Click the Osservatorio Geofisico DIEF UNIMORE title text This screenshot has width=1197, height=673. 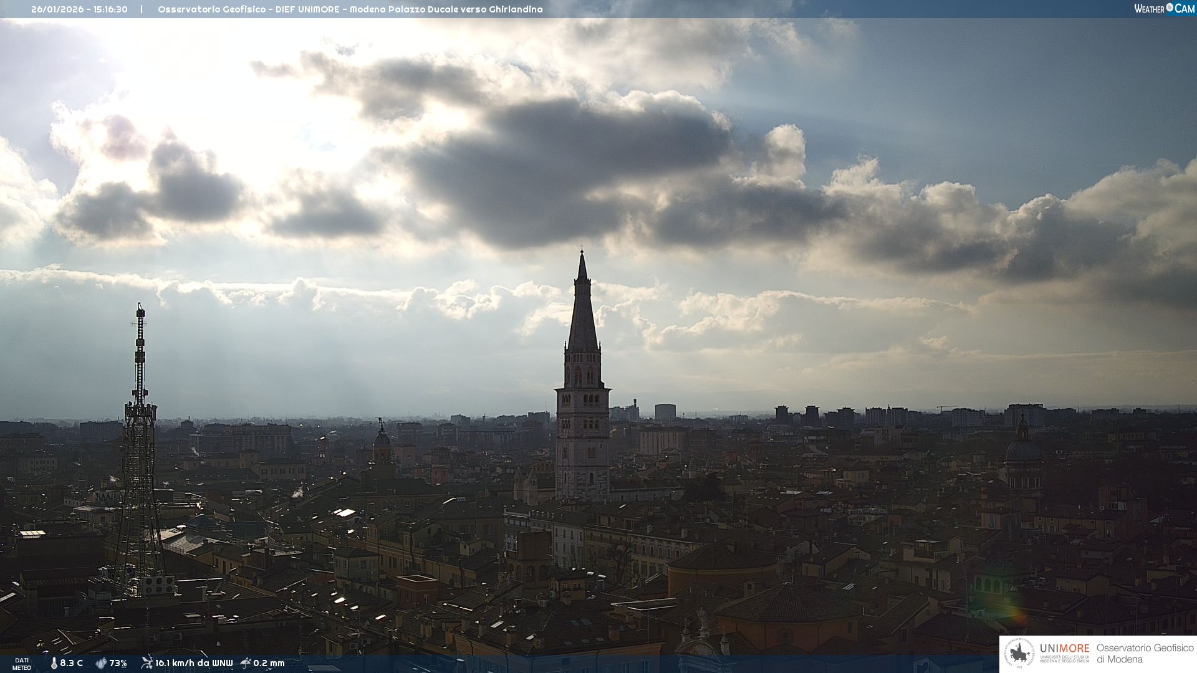[x=350, y=9]
